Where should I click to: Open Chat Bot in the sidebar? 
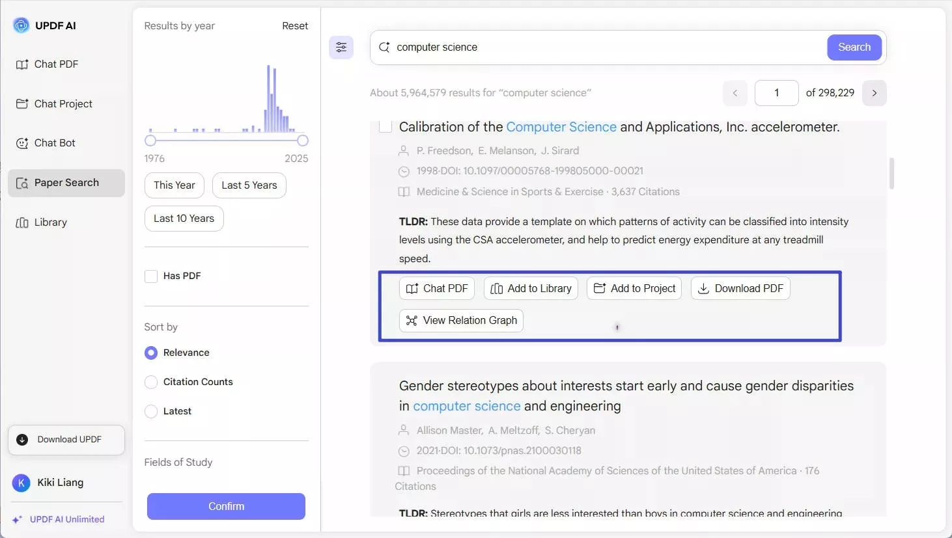[x=55, y=143]
